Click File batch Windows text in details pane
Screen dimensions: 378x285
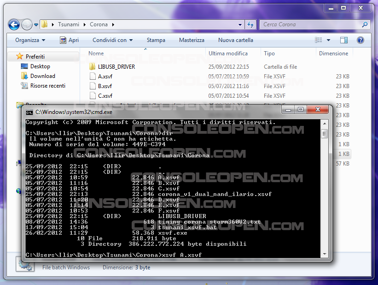[x=66, y=267]
